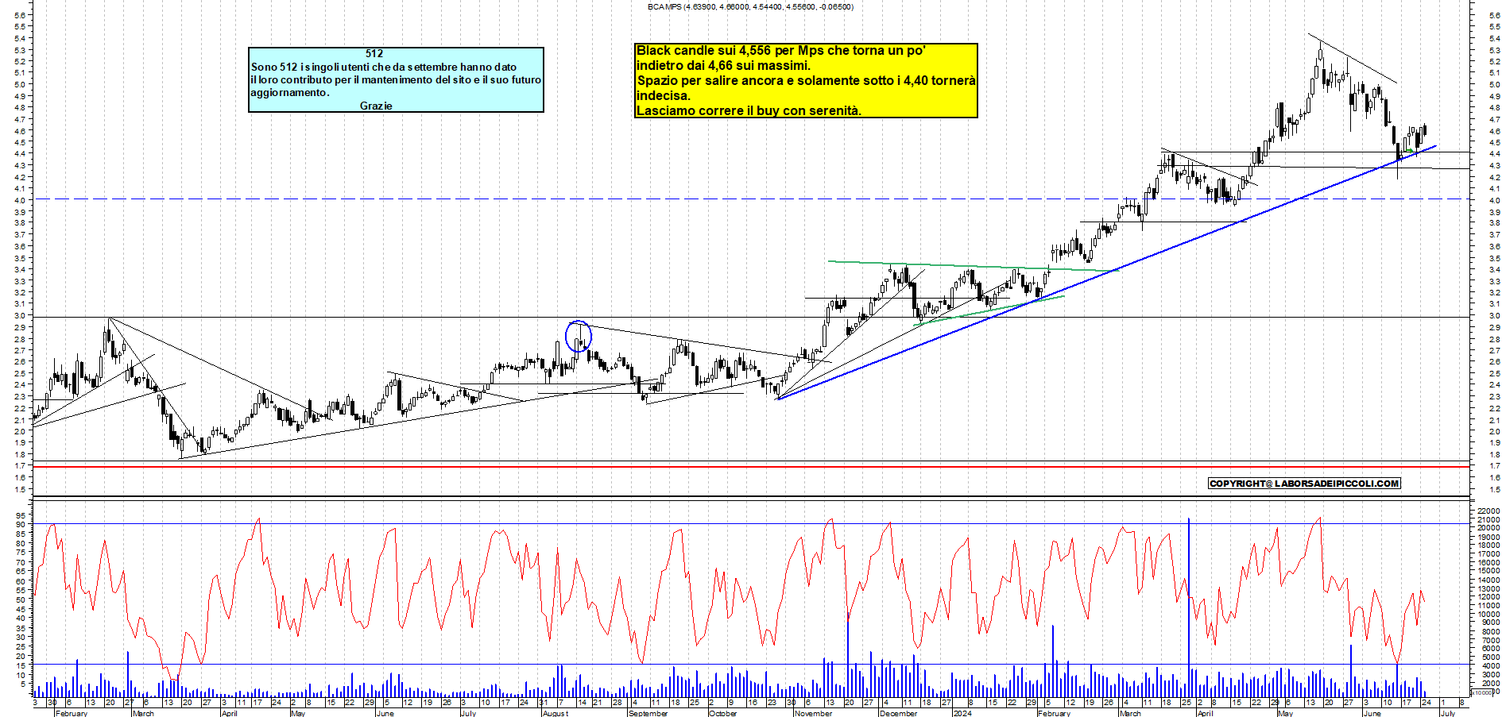Click the 'Grazie' text in cyan box
Screen dimensions: 1502x717
(x=376, y=106)
